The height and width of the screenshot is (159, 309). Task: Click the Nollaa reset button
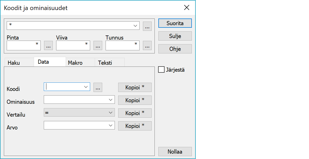(175, 152)
